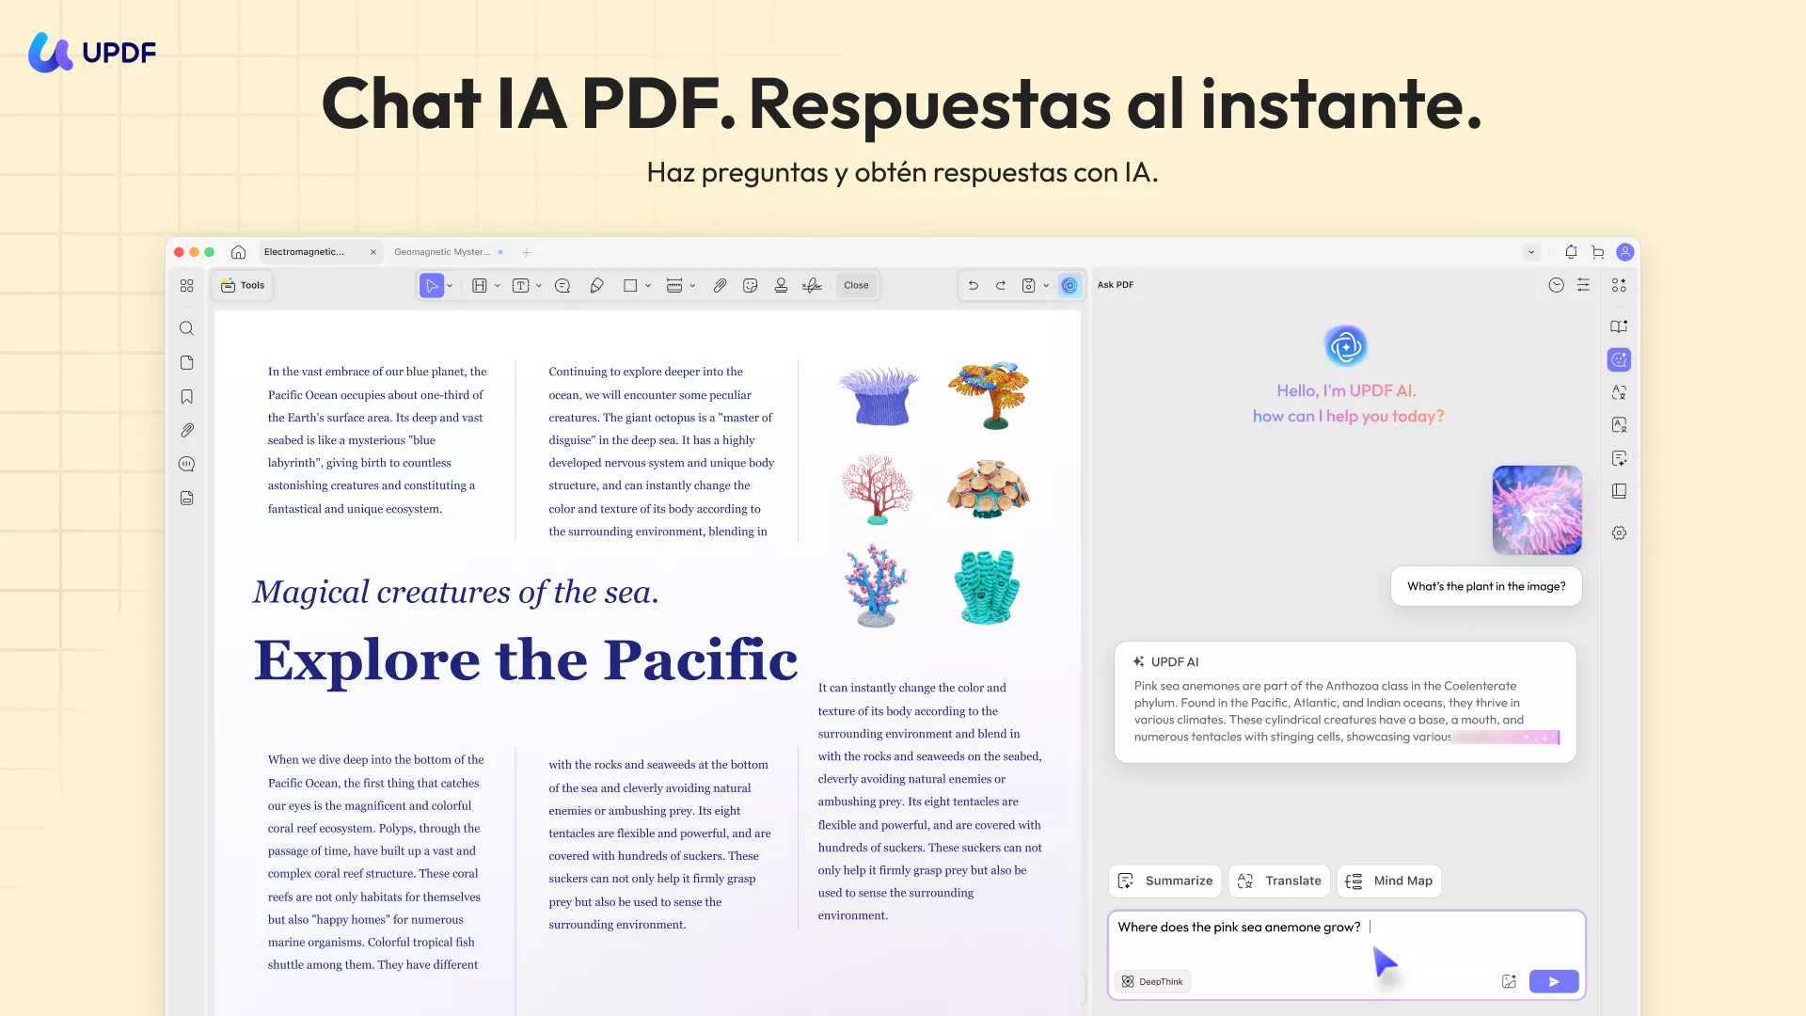
Task: Click the sticker tool
Action: pos(751,285)
